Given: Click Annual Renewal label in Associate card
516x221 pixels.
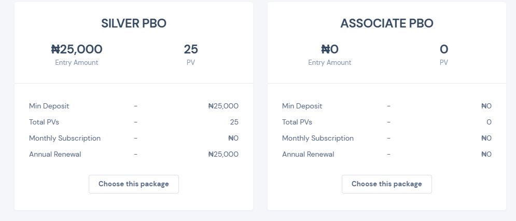Looking at the screenshot, I should 308,154.
